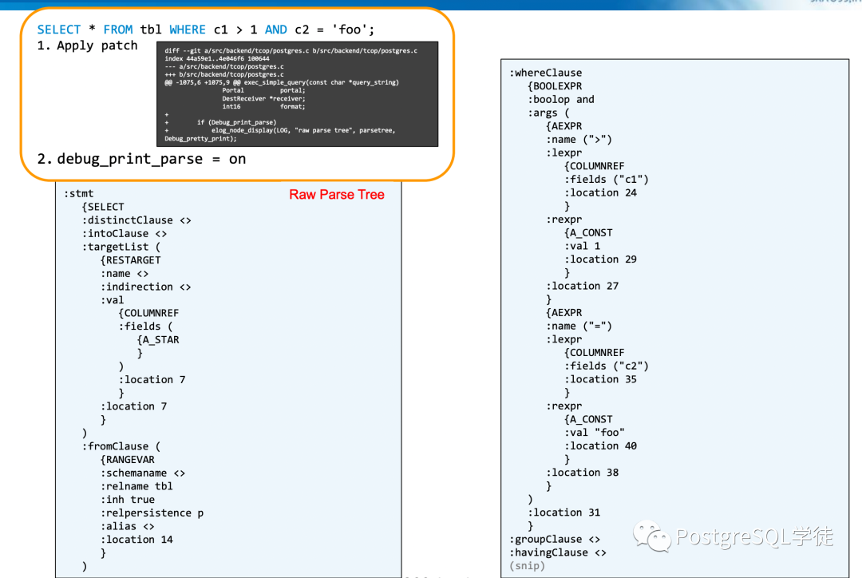Select the dark git diff code block
This screenshot has width=862, height=578.
[298, 94]
